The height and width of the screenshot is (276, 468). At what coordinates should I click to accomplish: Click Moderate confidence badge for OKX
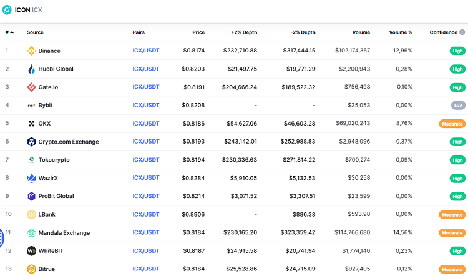(x=452, y=124)
